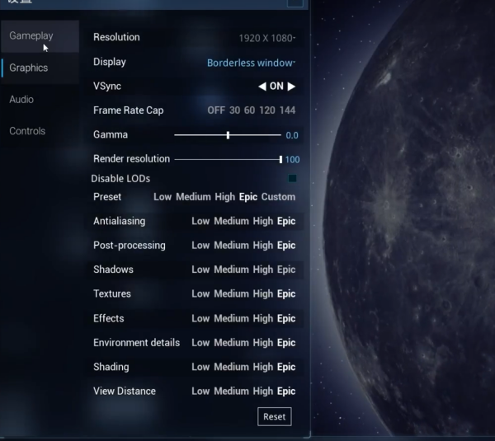
Task: Select the High preset
Action: (x=225, y=197)
